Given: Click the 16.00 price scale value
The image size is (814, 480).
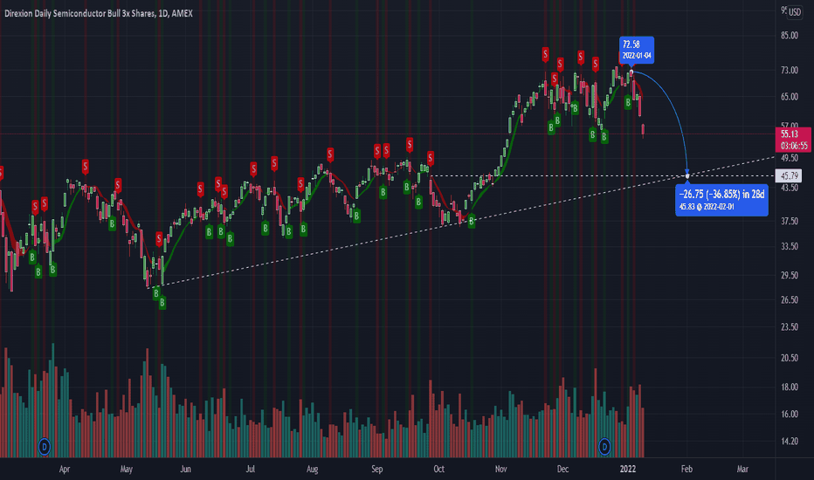Looking at the screenshot, I should [789, 414].
